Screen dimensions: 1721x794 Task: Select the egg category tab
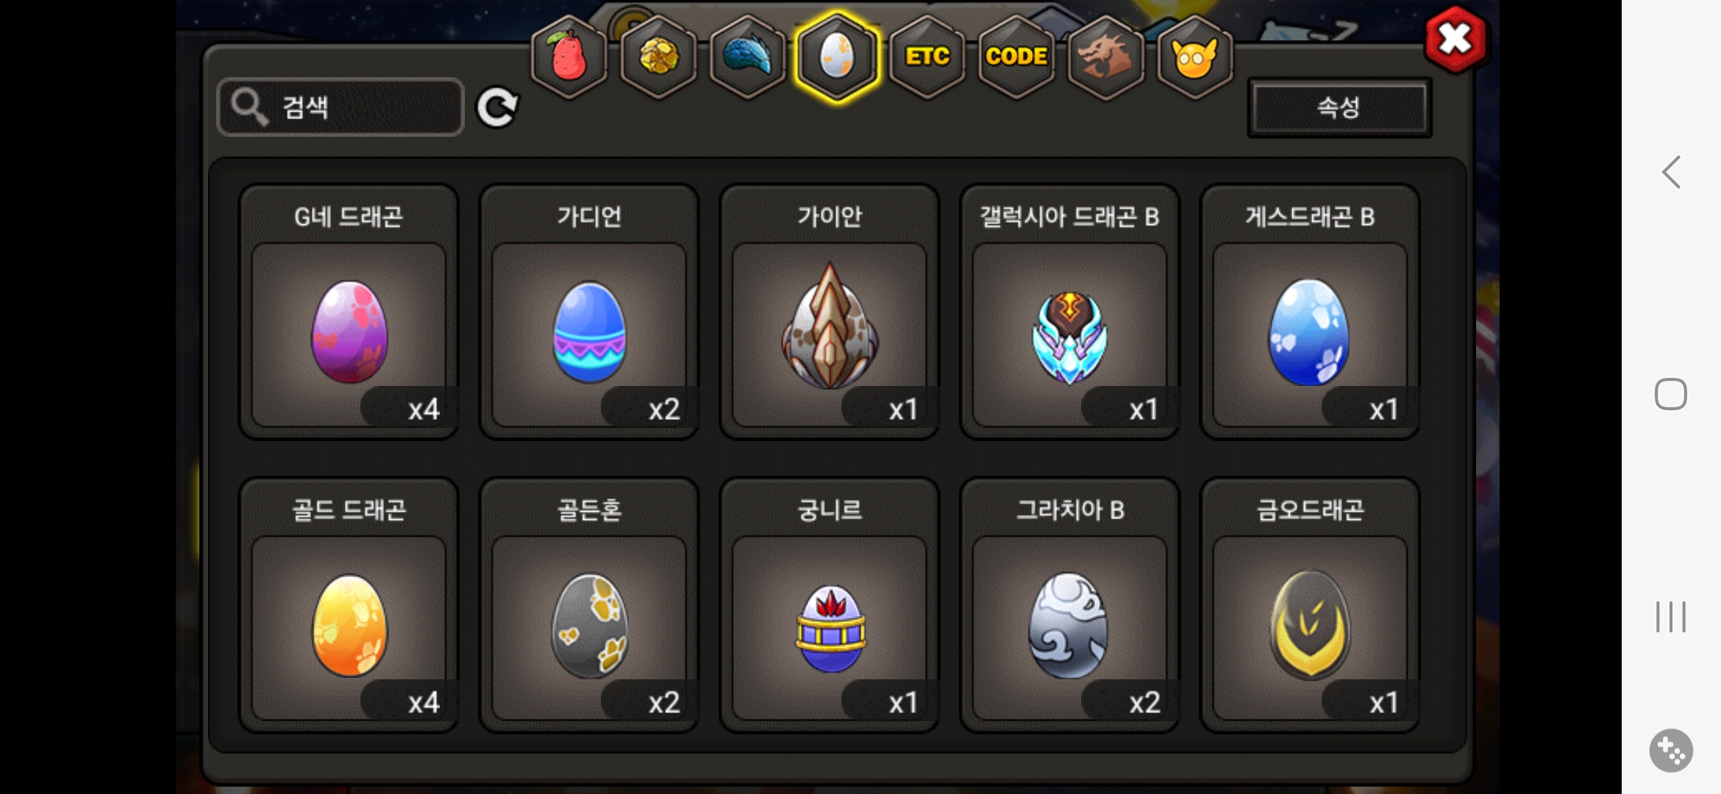(x=837, y=56)
